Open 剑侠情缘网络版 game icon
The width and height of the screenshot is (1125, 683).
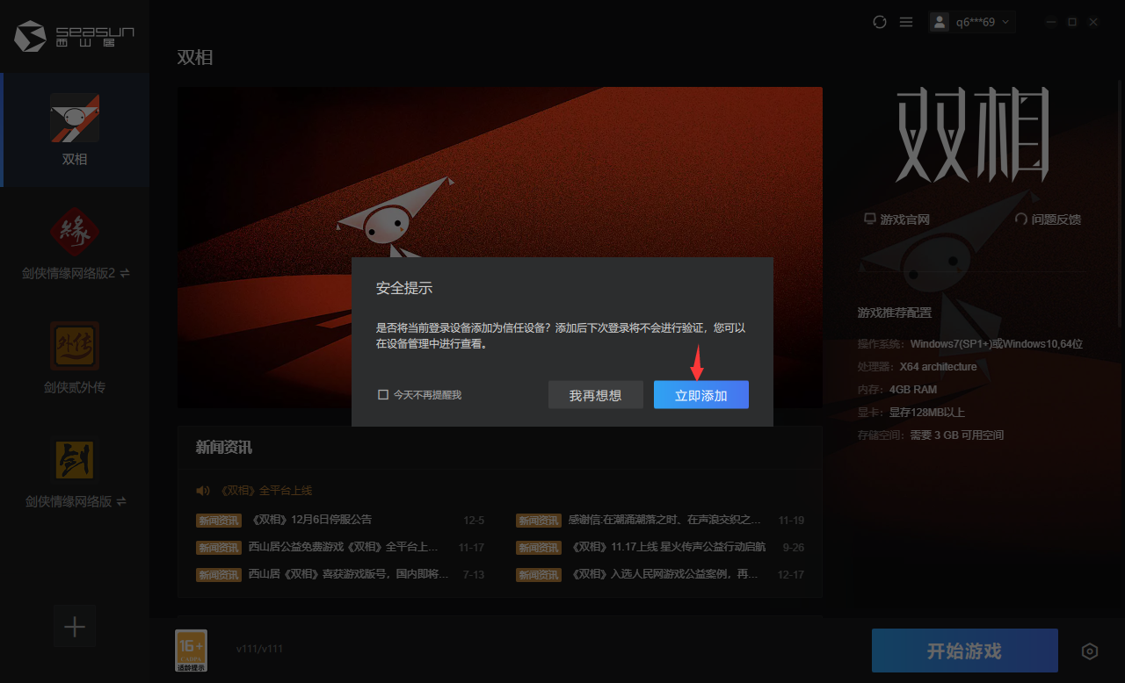pos(75,460)
